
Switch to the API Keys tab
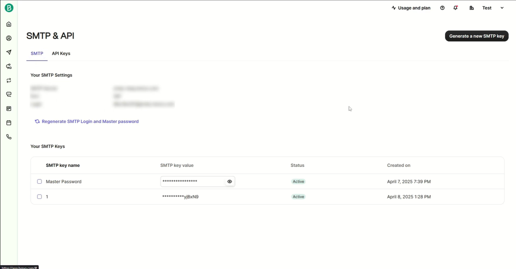(61, 53)
